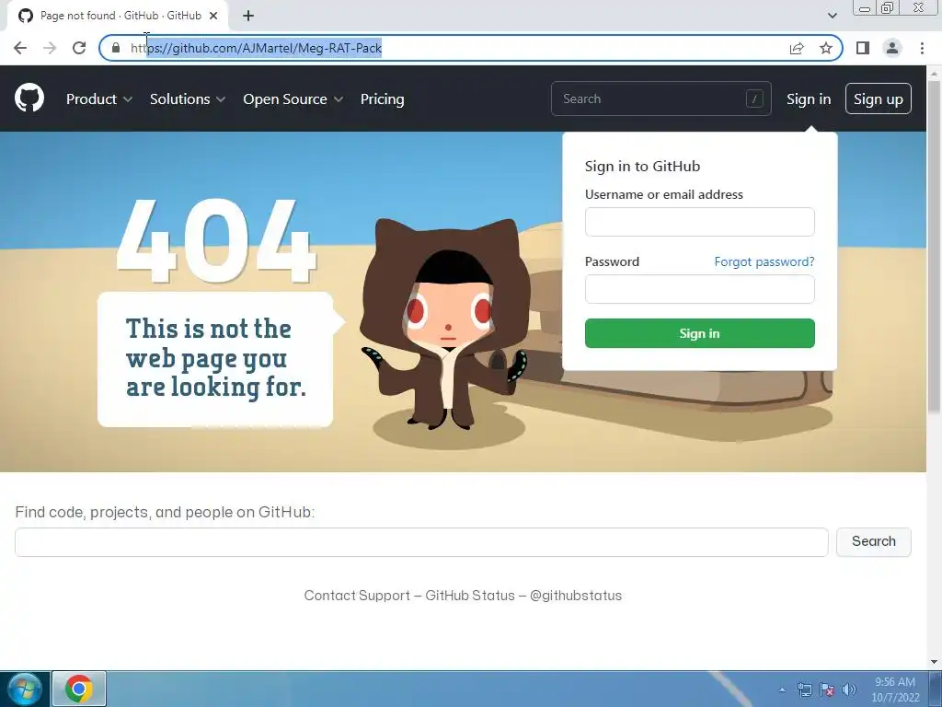This screenshot has width=942, height=707.
Task: Open the taskbar clock showing 9:56 AM
Action: click(895, 689)
